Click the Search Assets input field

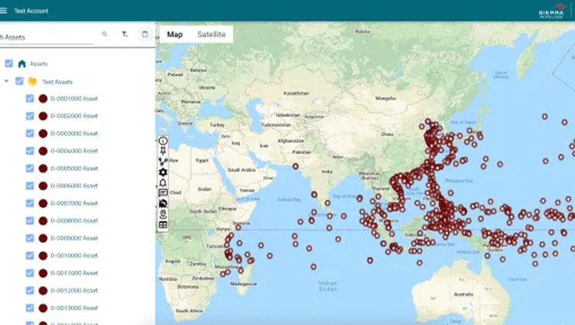tap(46, 35)
